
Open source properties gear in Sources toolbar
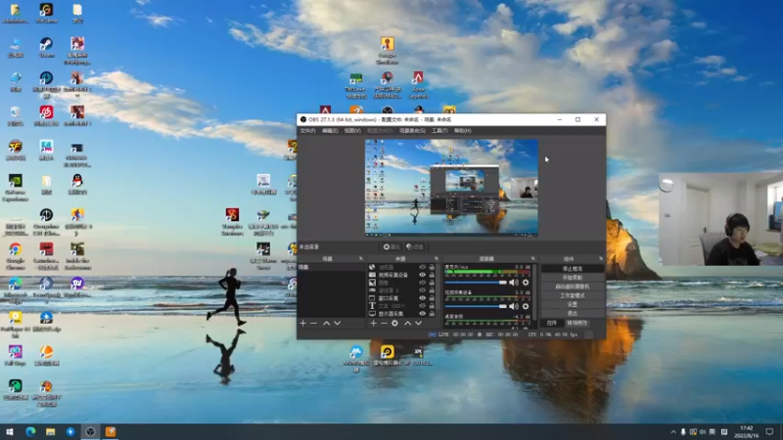(x=394, y=324)
